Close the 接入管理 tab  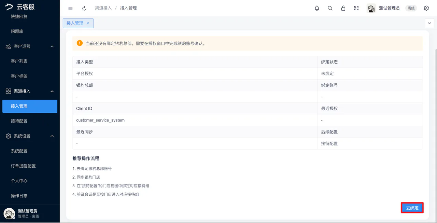(88, 23)
